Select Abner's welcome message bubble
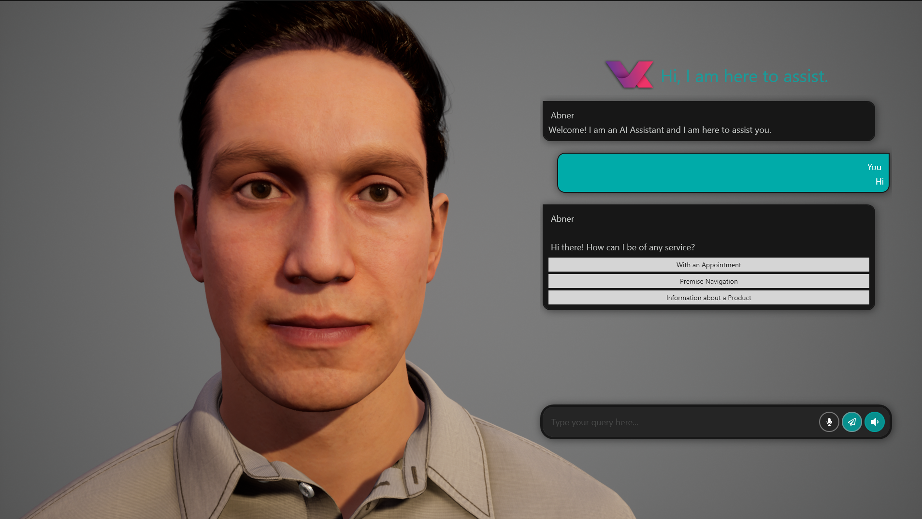Screen dimensions: 922x519 [x=708, y=121]
